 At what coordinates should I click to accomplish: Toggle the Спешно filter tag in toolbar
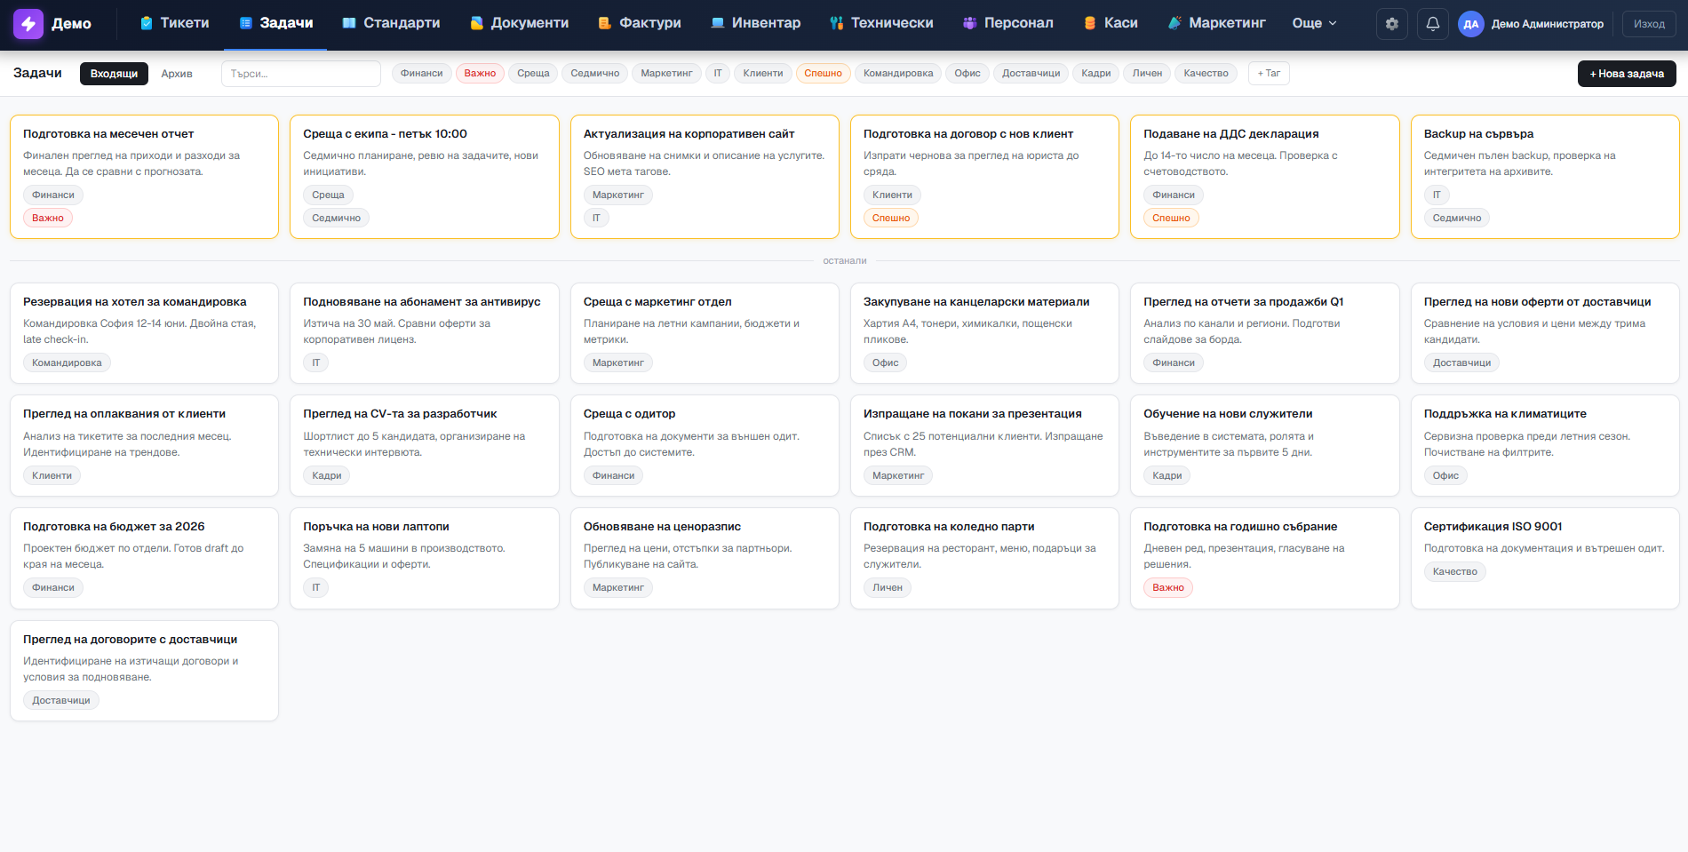[824, 73]
